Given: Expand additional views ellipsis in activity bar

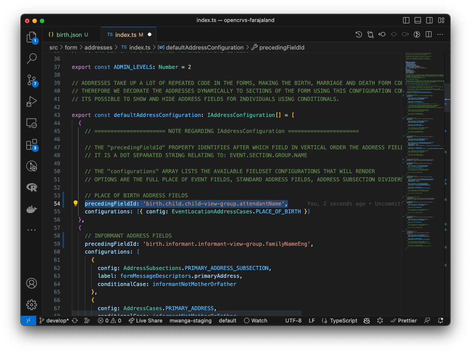Looking at the screenshot, I should [32, 230].
